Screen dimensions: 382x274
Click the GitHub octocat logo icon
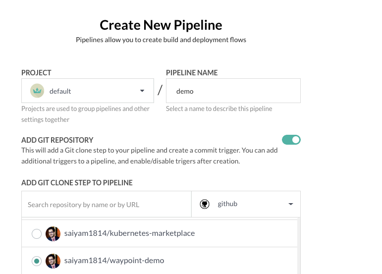[204, 204]
